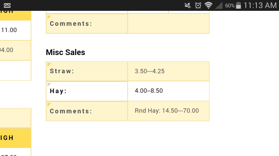Tap the 11:13 AM clock
The height and width of the screenshot is (156, 279).
pos(260,5)
